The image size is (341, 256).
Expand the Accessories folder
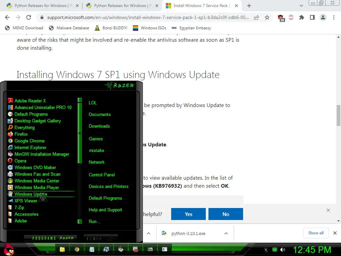click(x=23, y=214)
